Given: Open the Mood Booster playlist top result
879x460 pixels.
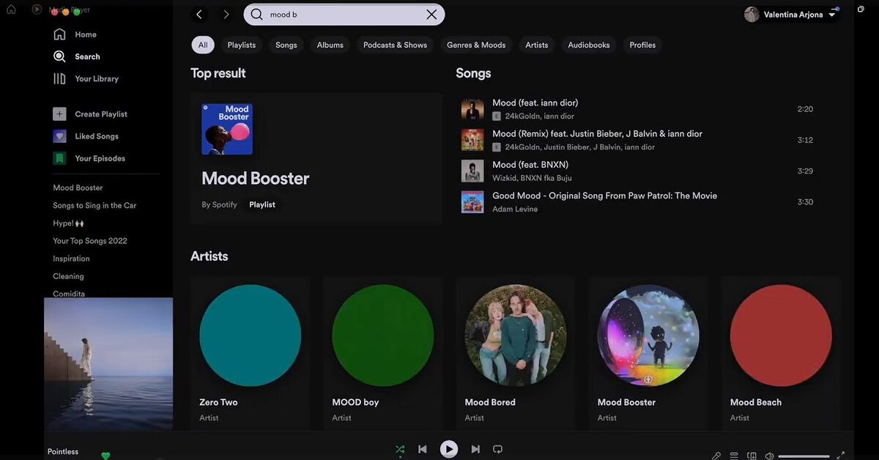Looking at the screenshot, I should pyautogui.click(x=255, y=178).
